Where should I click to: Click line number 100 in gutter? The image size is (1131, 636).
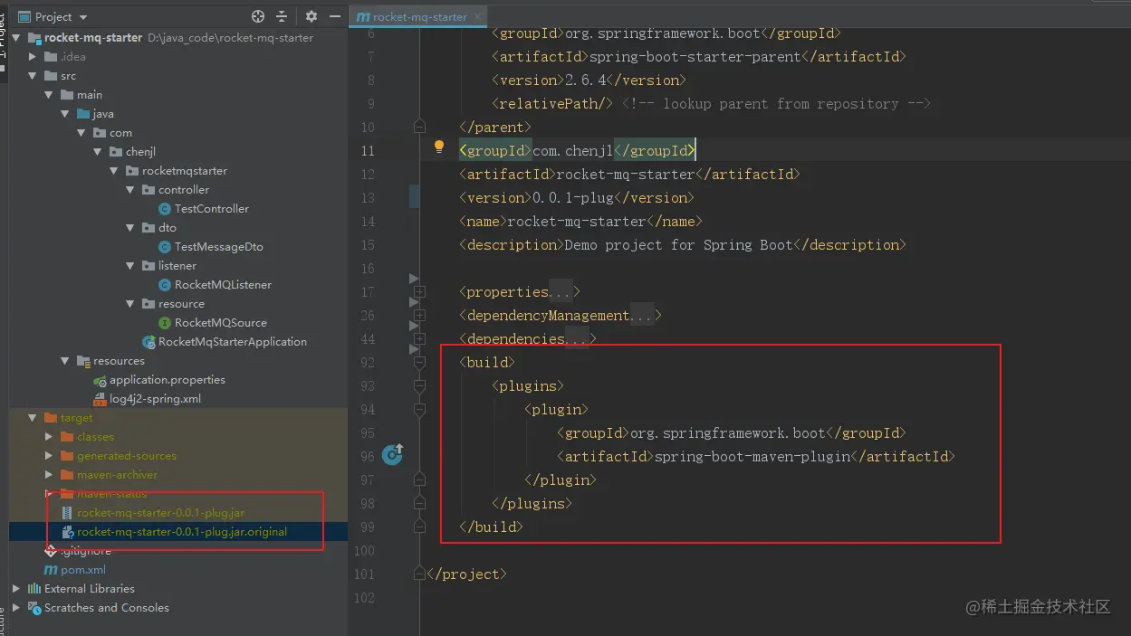363,550
